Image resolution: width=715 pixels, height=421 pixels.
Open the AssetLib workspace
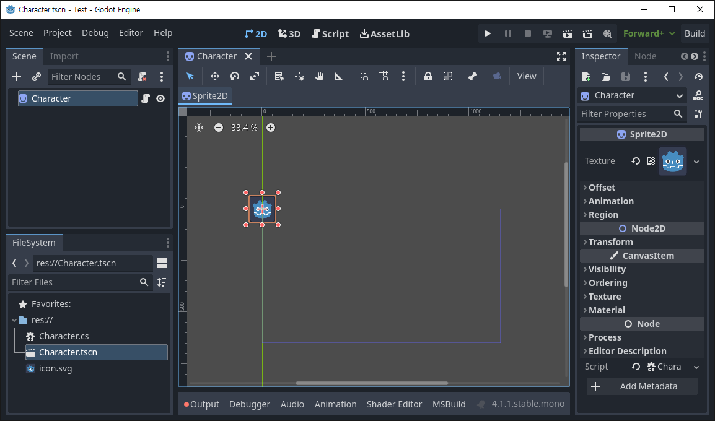point(384,33)
